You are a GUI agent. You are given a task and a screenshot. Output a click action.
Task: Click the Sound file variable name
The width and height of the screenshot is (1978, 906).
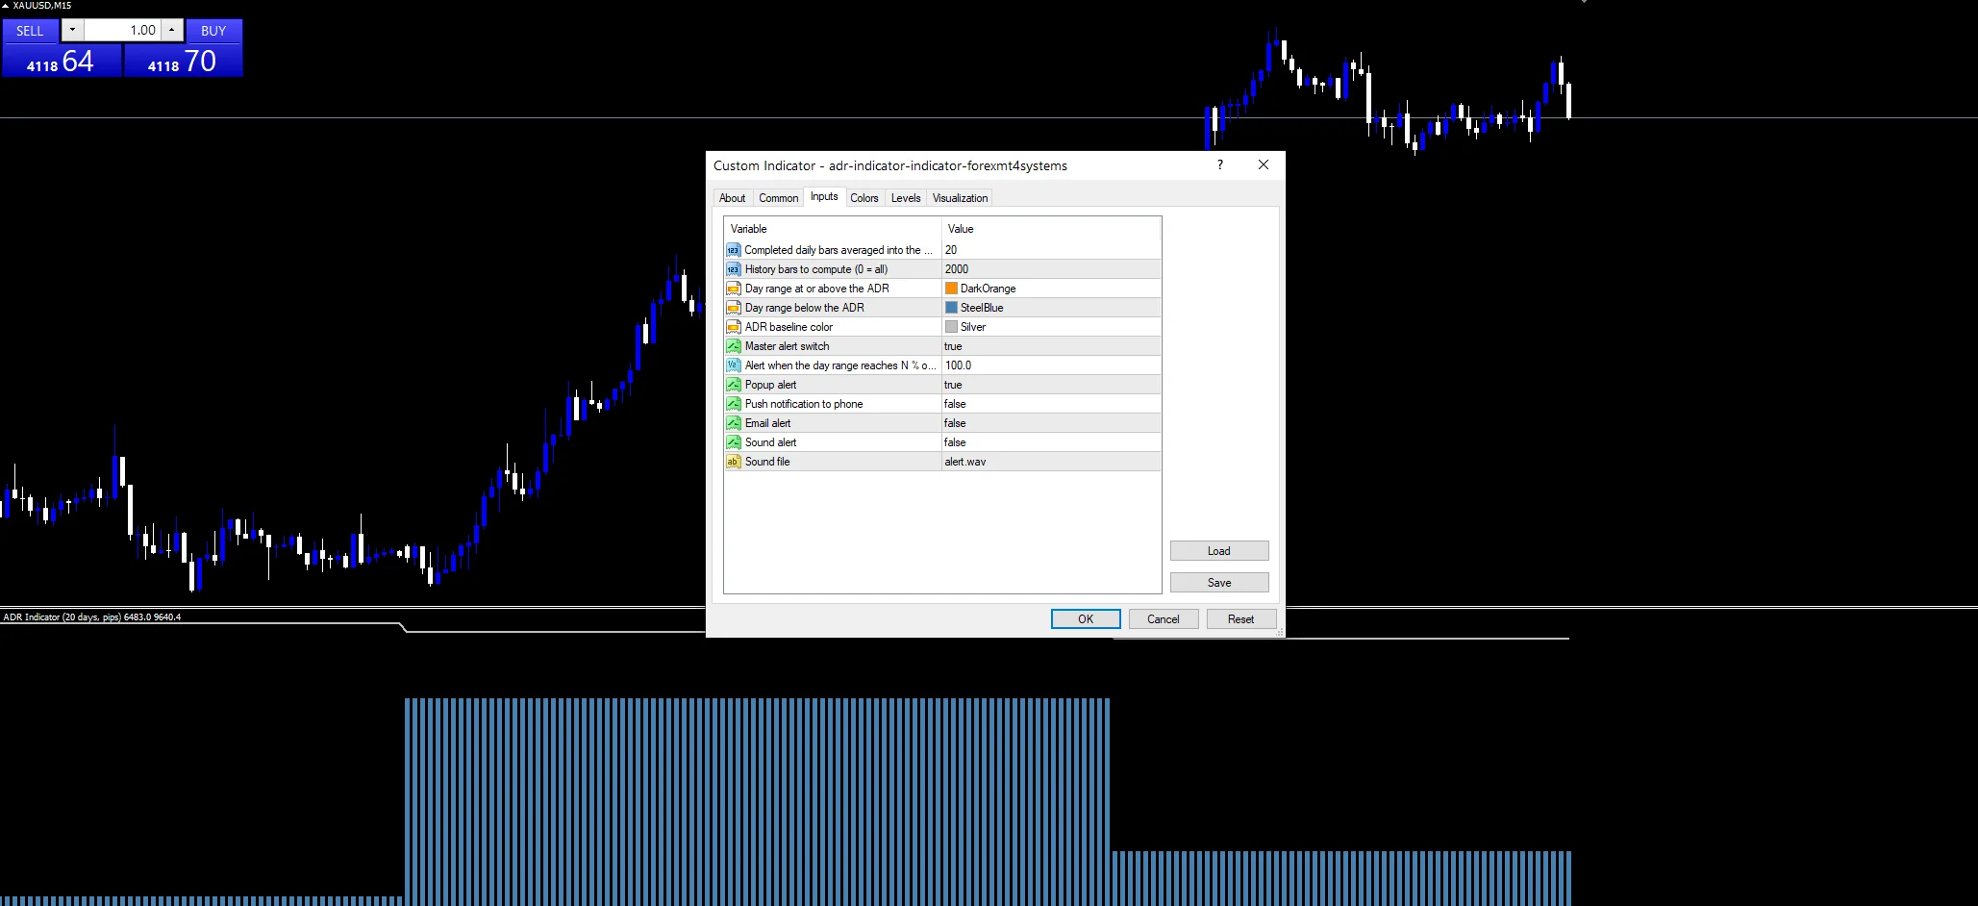click(767, 462)
